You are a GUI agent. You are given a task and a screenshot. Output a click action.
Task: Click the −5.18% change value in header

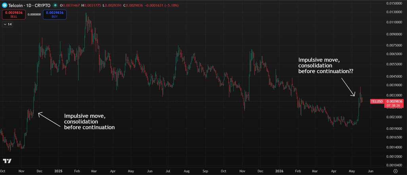(171, 5)
